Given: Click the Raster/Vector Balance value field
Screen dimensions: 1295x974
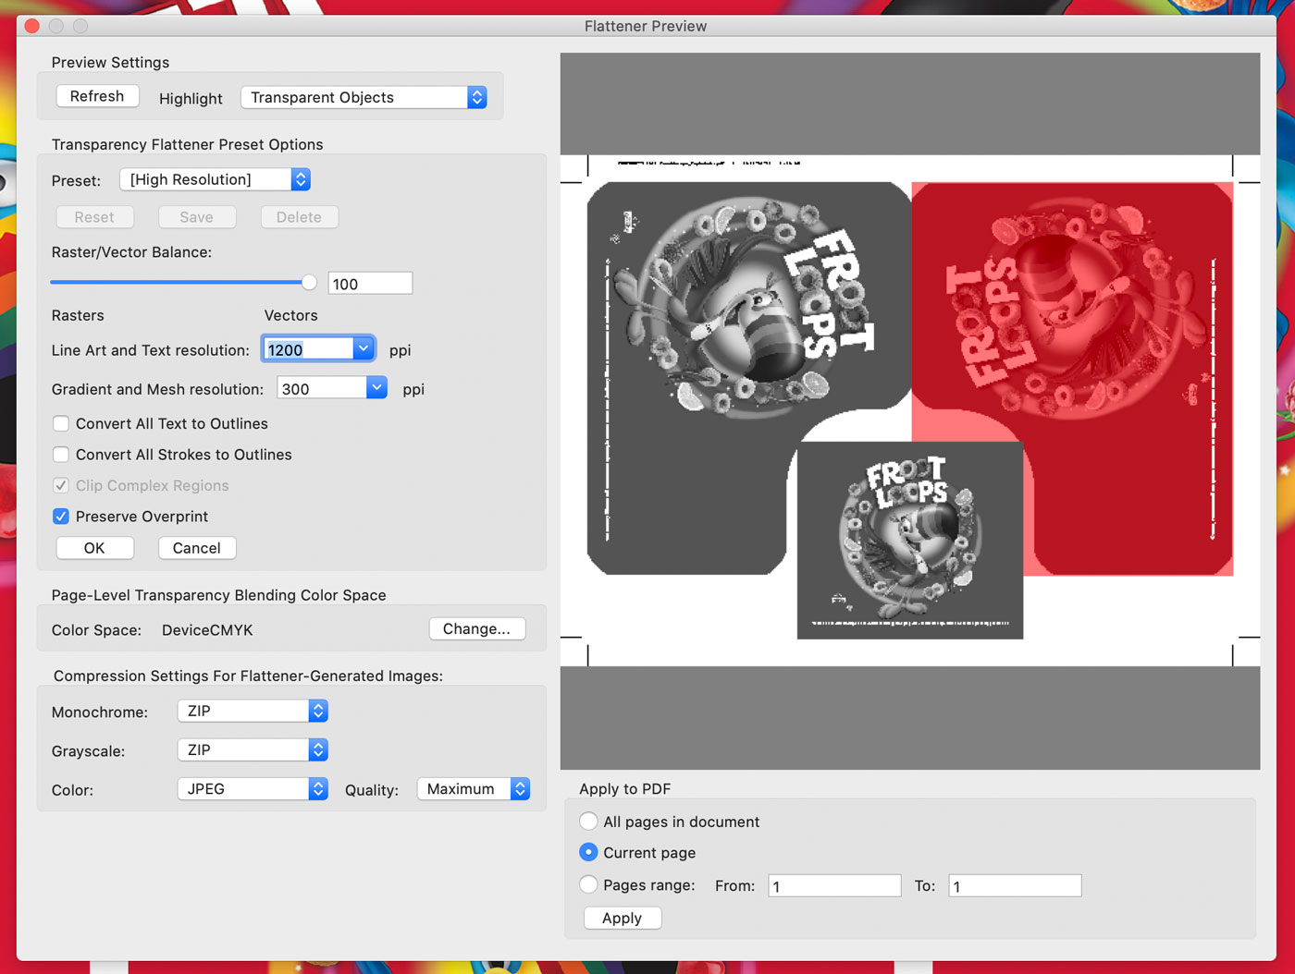Looking at the screenshot, I should [370, 284].
